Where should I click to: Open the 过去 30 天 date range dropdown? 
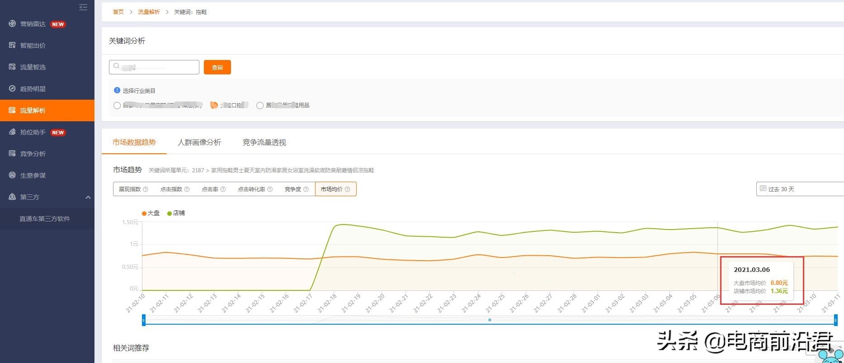click(799, 189)
